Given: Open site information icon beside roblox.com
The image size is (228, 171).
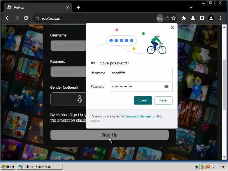Looking at the screenshot, I should tap(37, 18).
